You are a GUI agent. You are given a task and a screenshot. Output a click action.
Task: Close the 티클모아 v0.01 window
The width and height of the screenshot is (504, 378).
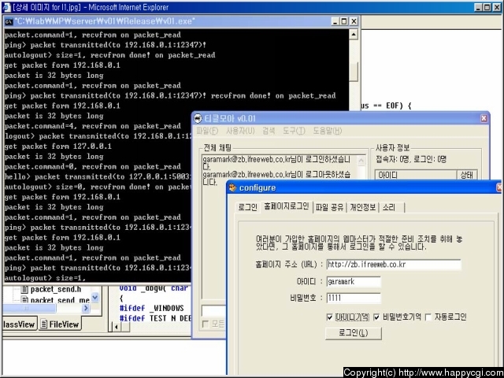pos(484,118)
